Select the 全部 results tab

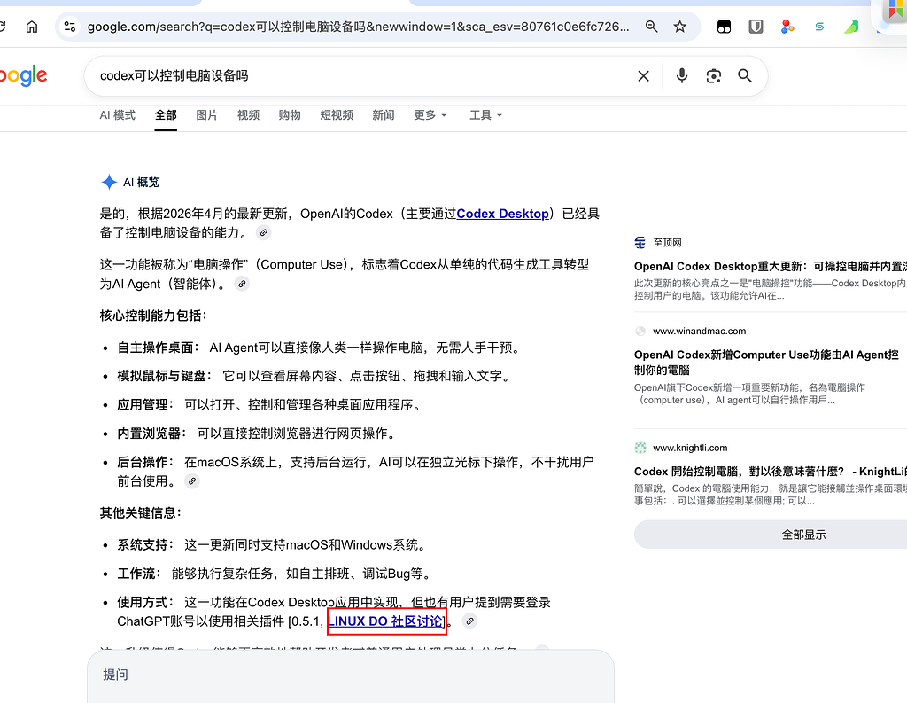click(166, 115)
